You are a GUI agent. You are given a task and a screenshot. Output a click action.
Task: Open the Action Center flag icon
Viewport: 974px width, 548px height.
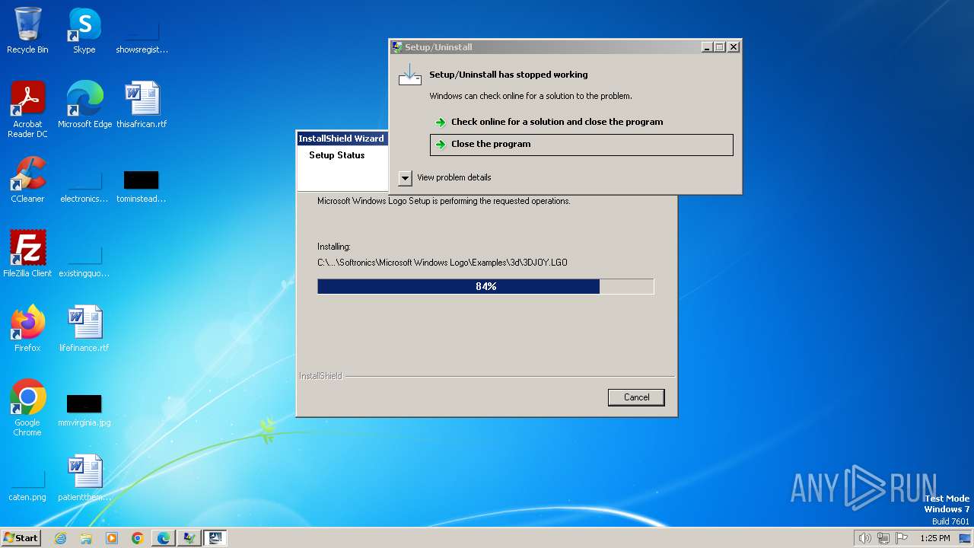point(902,538)
